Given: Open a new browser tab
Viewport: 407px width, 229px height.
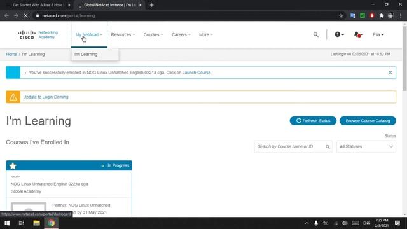Looking at the screenshot, I should (x=151, y=5).
